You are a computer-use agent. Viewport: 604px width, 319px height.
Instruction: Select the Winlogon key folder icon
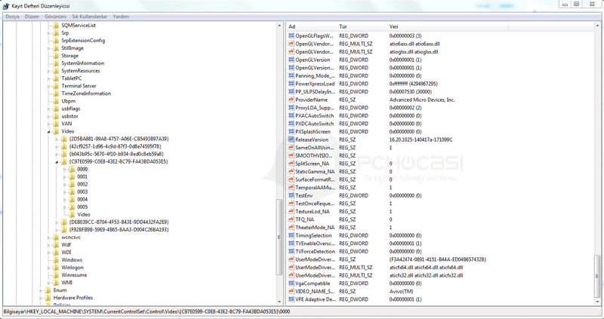(x=56, y=267)
